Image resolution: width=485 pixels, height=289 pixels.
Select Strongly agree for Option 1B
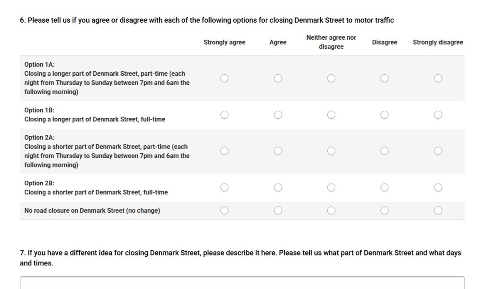click(225, 114)
